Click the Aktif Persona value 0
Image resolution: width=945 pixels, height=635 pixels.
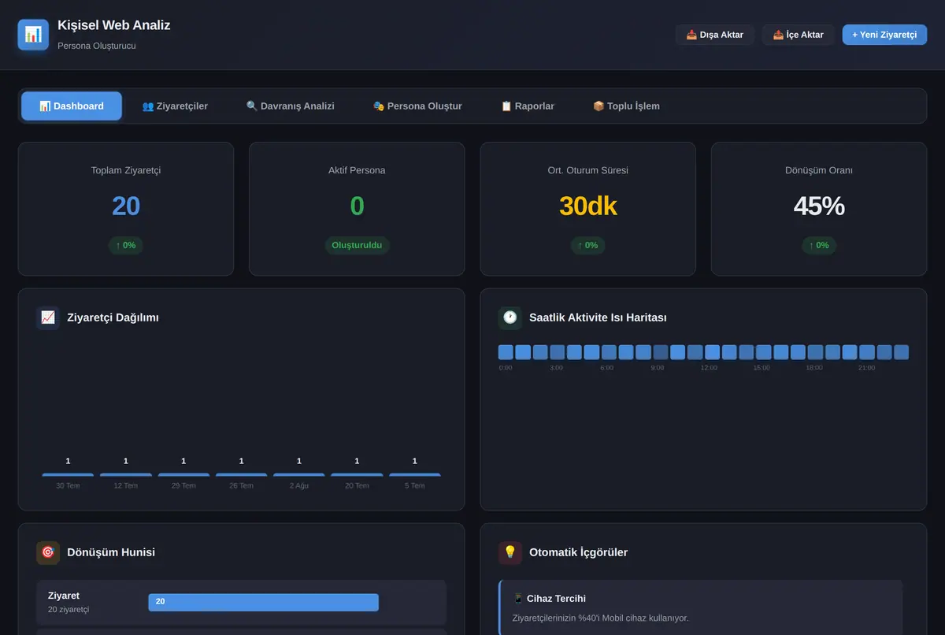point(357,206)
